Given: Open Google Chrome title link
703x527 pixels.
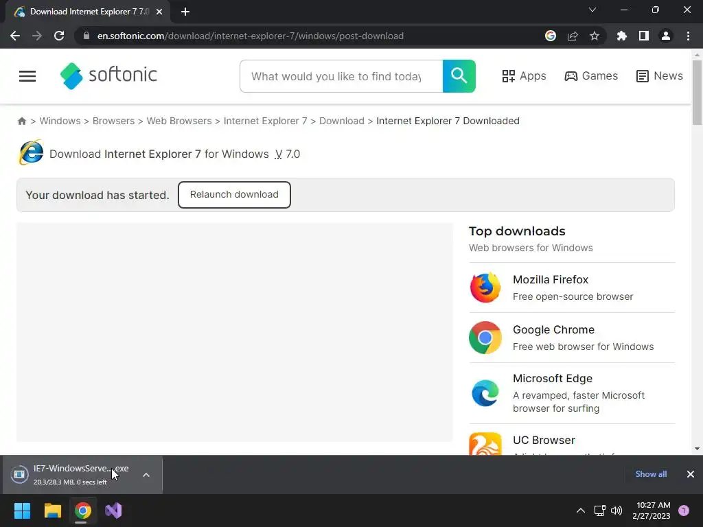Looking at the screenshot, I should click(x=554, y=330).
